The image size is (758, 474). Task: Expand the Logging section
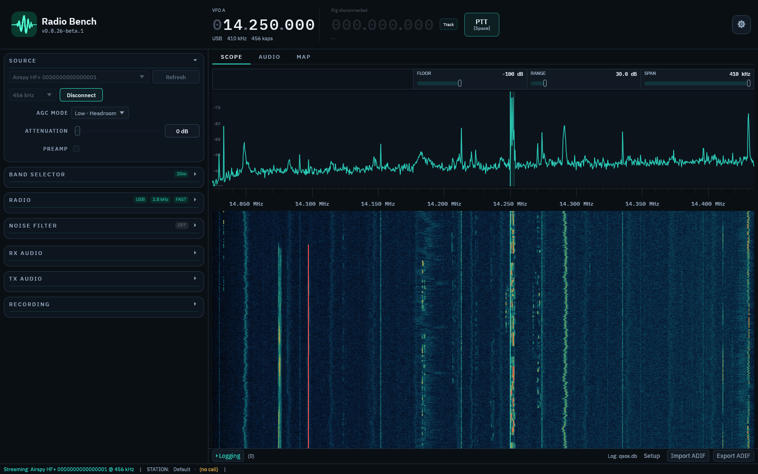coord(228,456)
